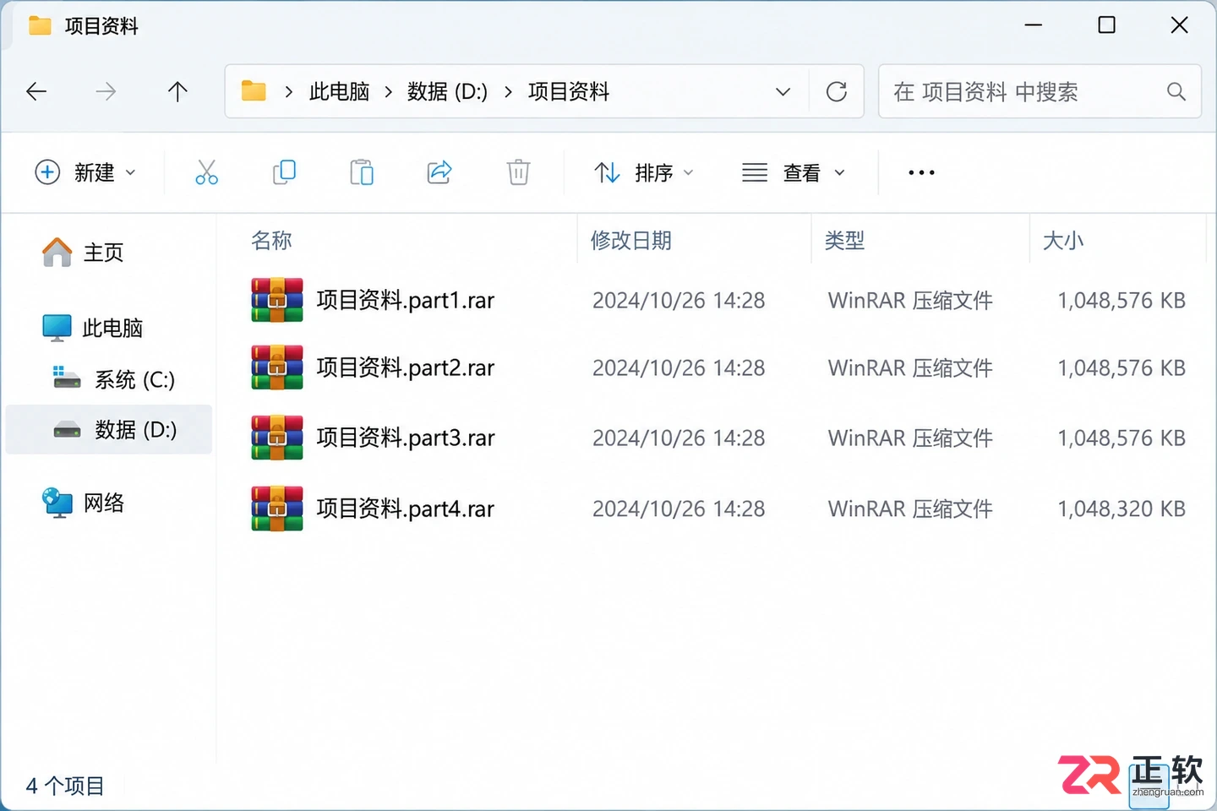Viewport: 1217px width, 811px height.
Task: Sort by the 修改日期 column header
Action: point(631,241)
